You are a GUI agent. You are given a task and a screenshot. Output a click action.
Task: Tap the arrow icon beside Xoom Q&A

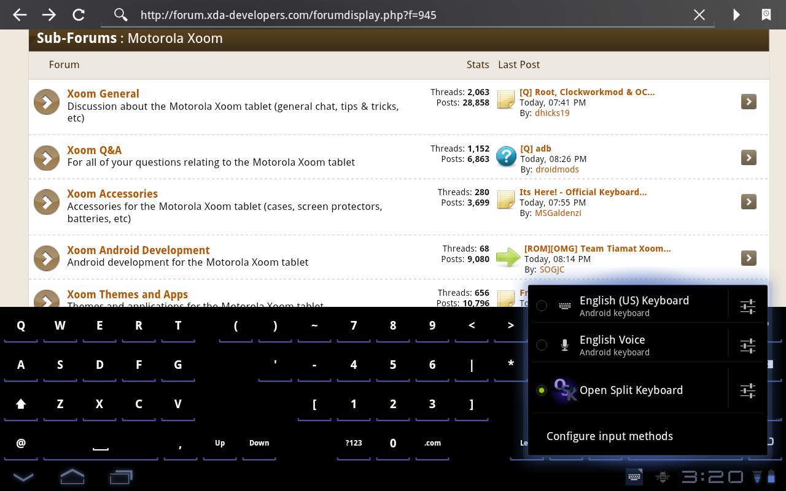point(748,158)
